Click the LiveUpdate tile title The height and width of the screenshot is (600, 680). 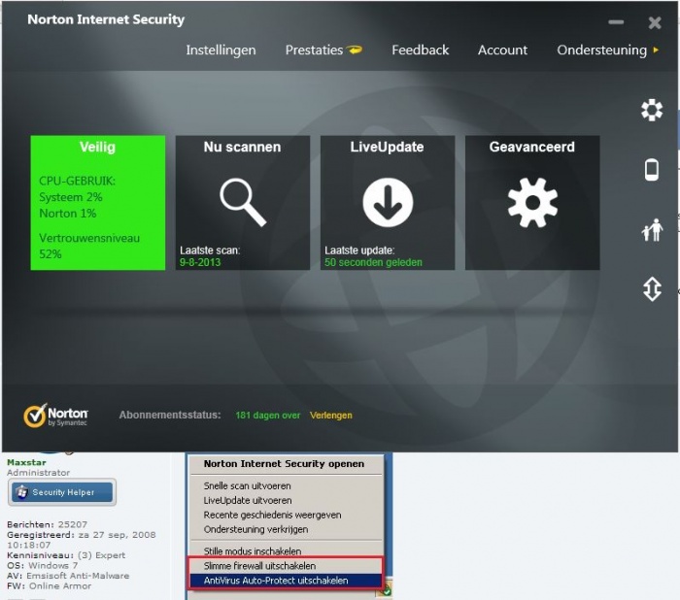(388, 147)
